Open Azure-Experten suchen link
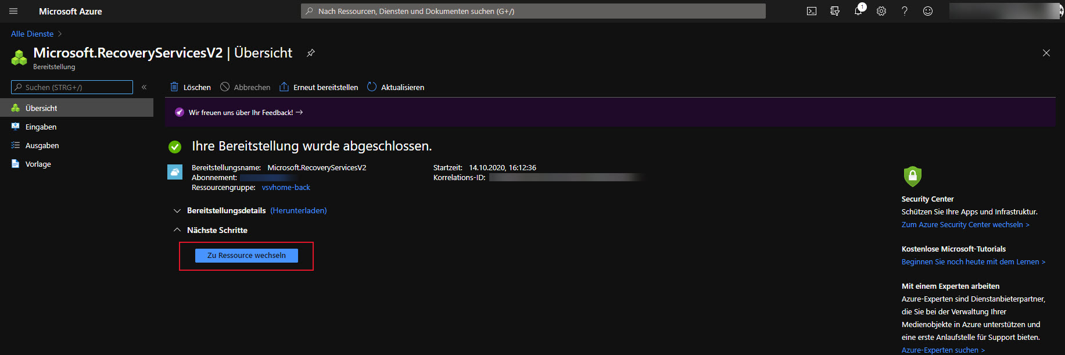 [943, 350]
